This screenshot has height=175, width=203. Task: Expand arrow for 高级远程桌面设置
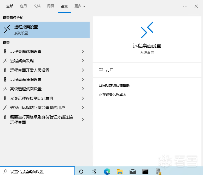point(83,89)
